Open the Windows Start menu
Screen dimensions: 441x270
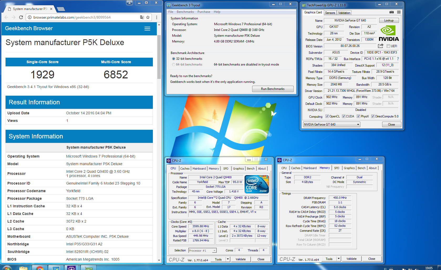pyautogui.click(x=7, y=268)
